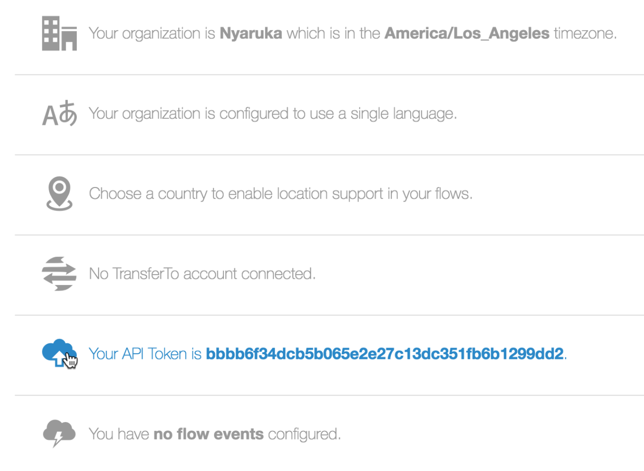The image size is (644, 471).
Task: Click the location pin icon
Action: click(x=59, y=194)
